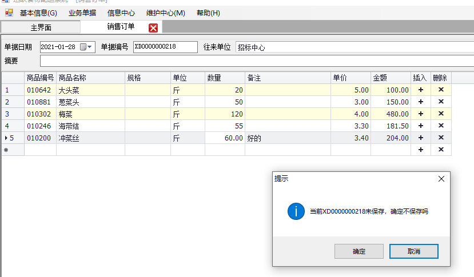Click quantity cell 120
Image resolution: width=474 pixels, height=277 pixels.
click(225, 114)
